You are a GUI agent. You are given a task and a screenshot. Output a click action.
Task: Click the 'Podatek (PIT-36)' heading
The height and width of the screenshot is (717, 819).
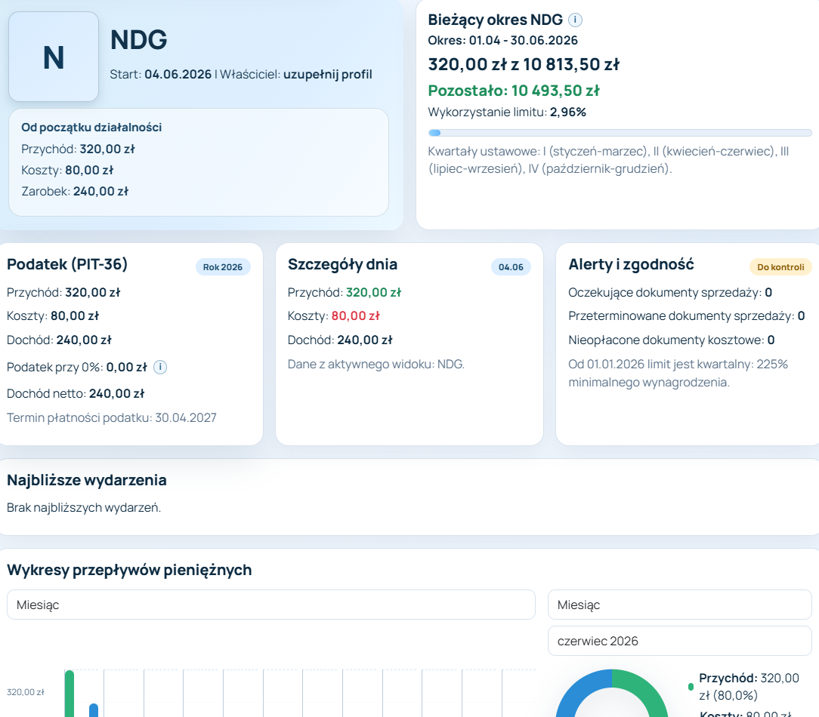pyautogui.click(x=66, y=264)
